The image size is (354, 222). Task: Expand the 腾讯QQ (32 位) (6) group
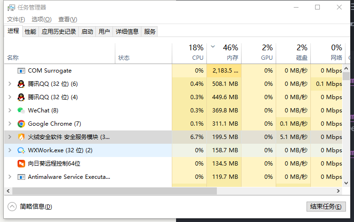click(x=9, y=84)
